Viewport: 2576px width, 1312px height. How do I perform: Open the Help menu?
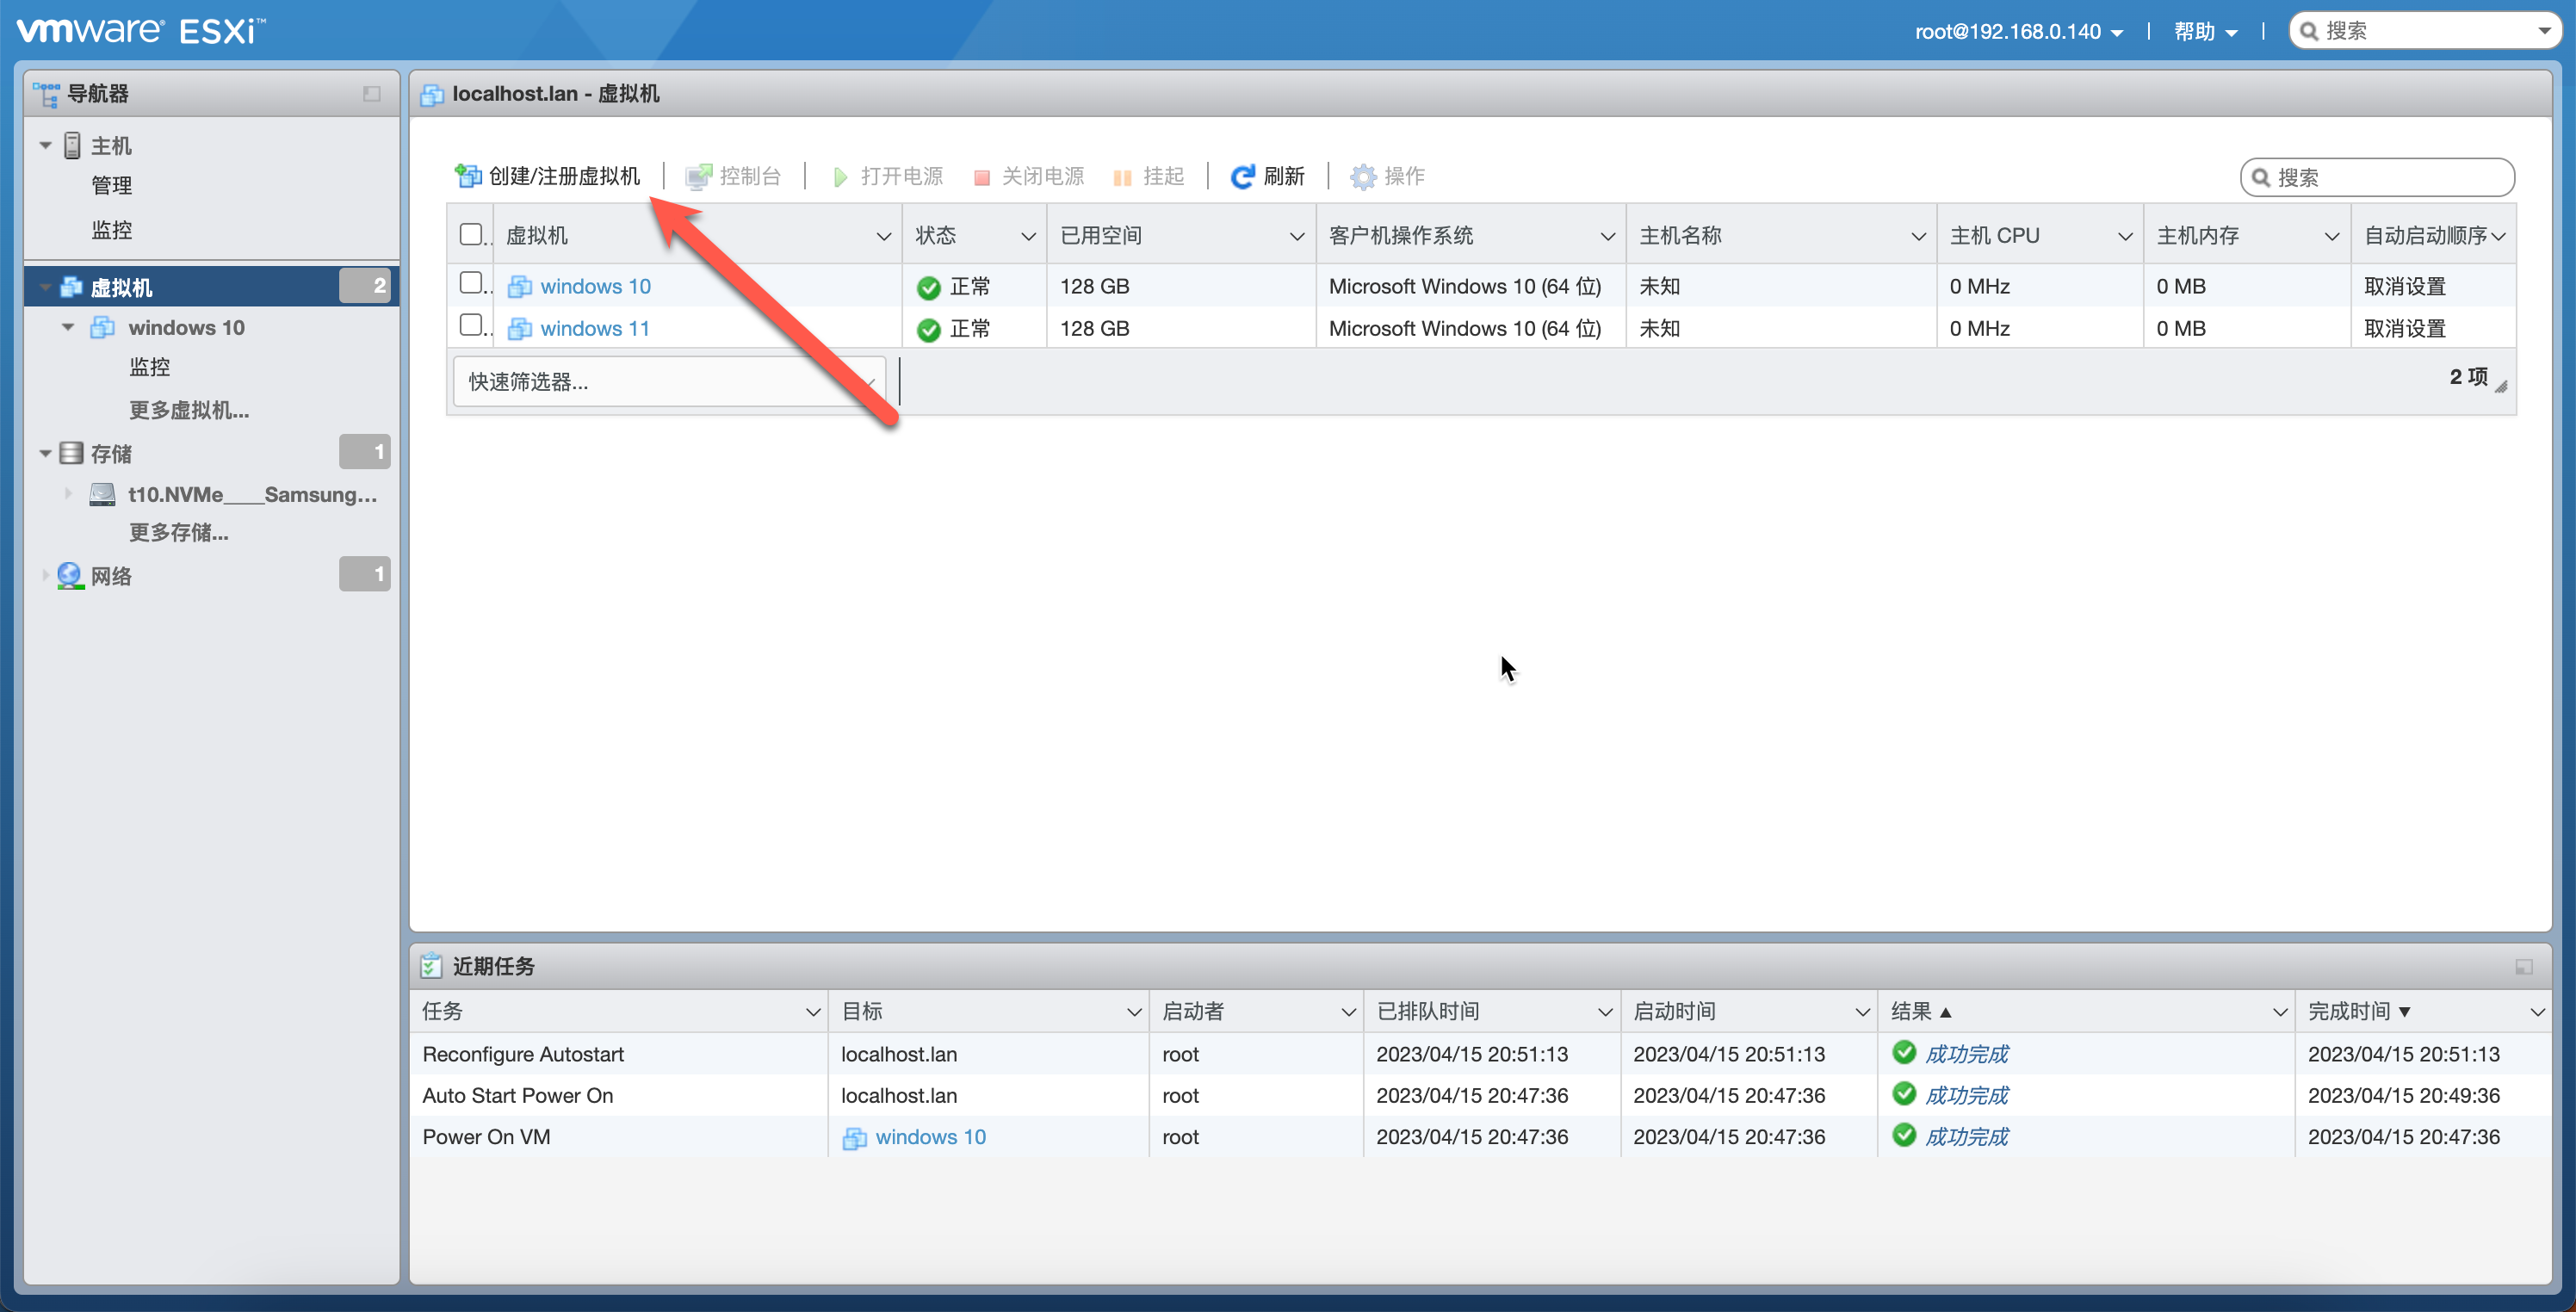tap(2204, 32)
